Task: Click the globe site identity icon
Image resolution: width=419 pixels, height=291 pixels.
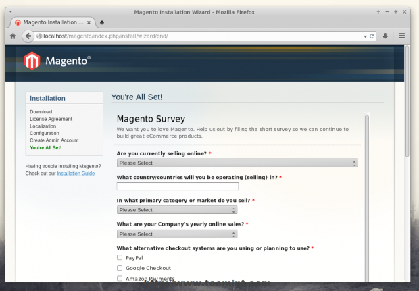Action: pyautogui.click(x=39, y=36)
